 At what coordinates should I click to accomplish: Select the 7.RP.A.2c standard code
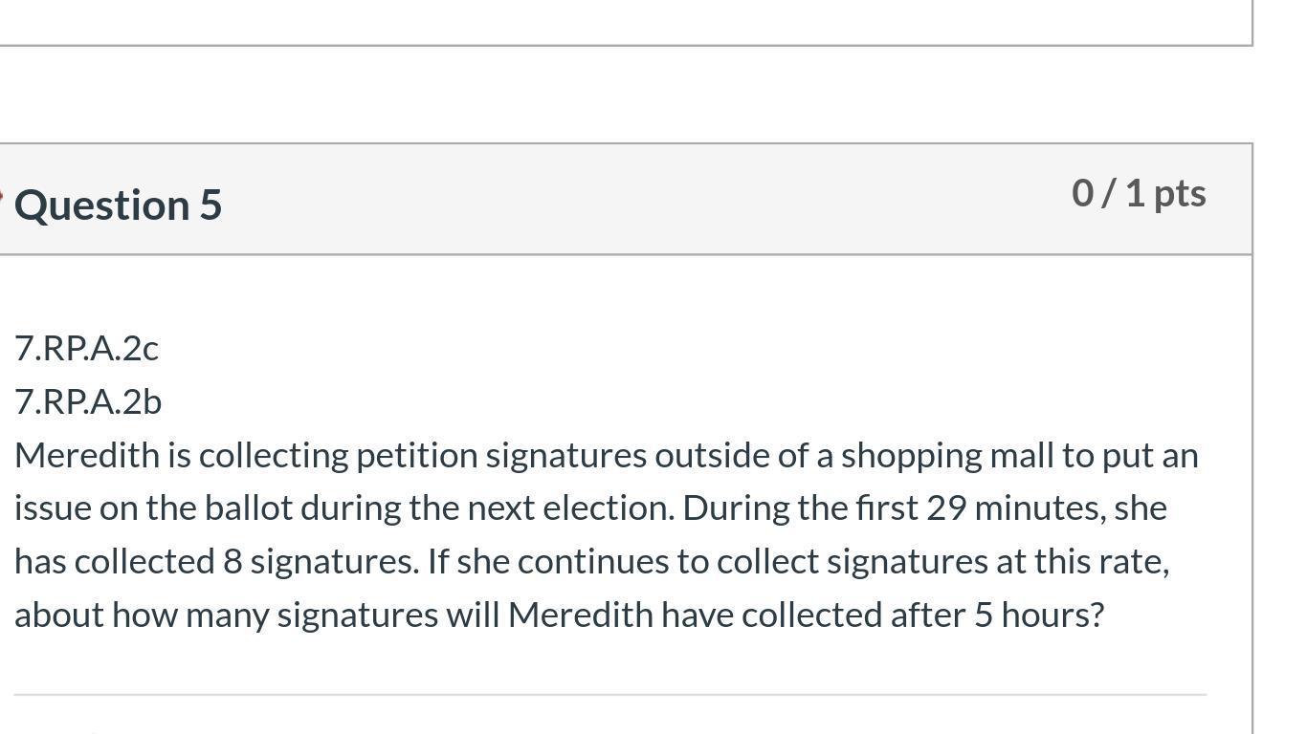(86, 349)
